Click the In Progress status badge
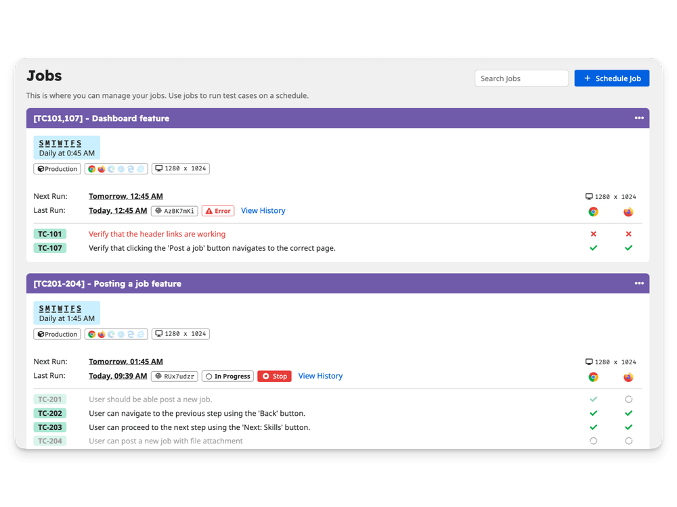677x507 pixels. (x=227, y=377)
